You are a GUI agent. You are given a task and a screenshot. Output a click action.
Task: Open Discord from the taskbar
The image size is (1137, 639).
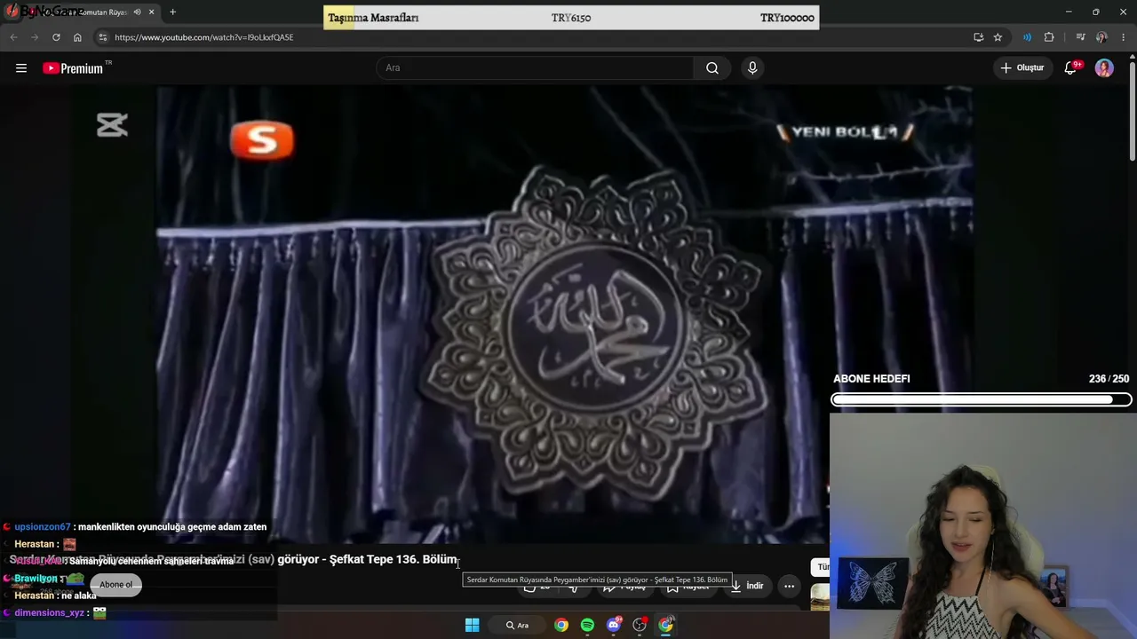(613, 626)
